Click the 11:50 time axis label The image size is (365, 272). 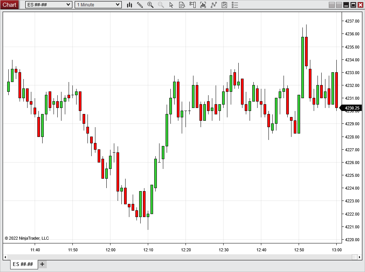(73, 250)
